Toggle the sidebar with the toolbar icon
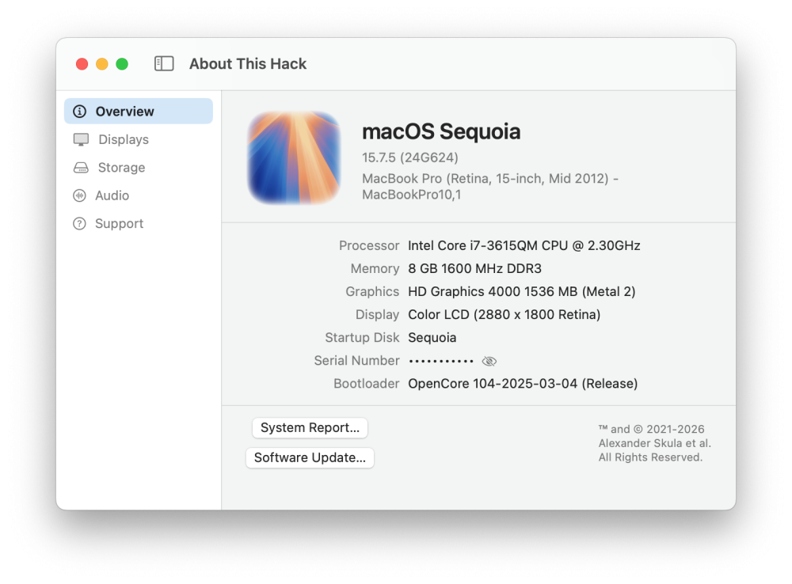 coord(164,63)
